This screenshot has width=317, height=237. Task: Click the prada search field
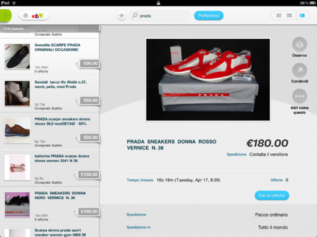[160, 16]
